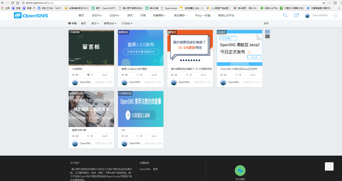
Task: Bookmark page with star icon in address bar
Action: click(324, 3)
